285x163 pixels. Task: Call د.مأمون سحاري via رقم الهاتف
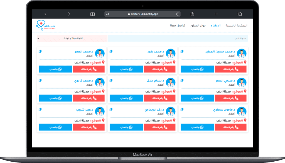[230, 127]
